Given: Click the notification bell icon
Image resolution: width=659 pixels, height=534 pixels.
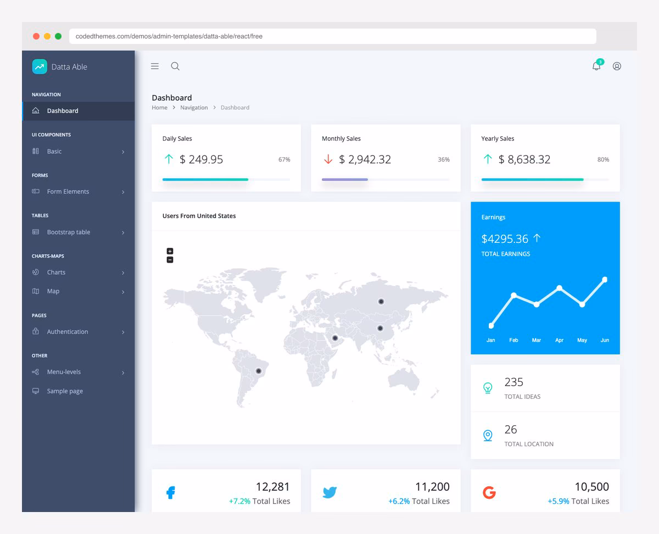Looking at the screenshot, I should coord(596,66).
